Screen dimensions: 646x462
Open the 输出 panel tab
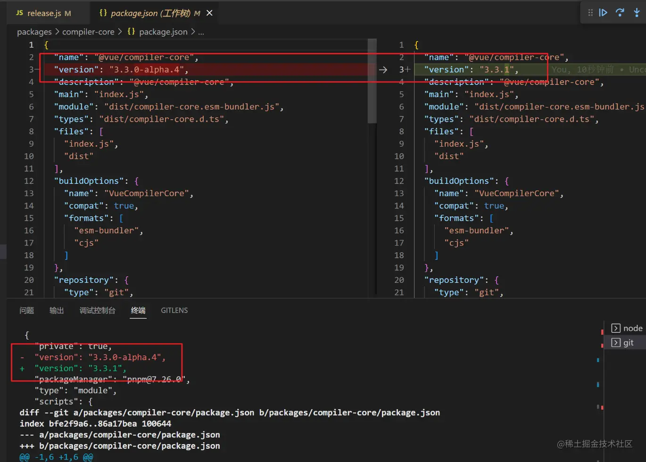click(57, 310)
